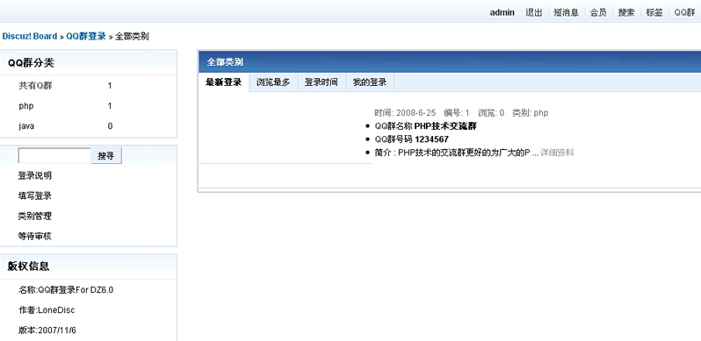Select 共有Q群 category
701x341 pixels.
(x=35, y=86)
